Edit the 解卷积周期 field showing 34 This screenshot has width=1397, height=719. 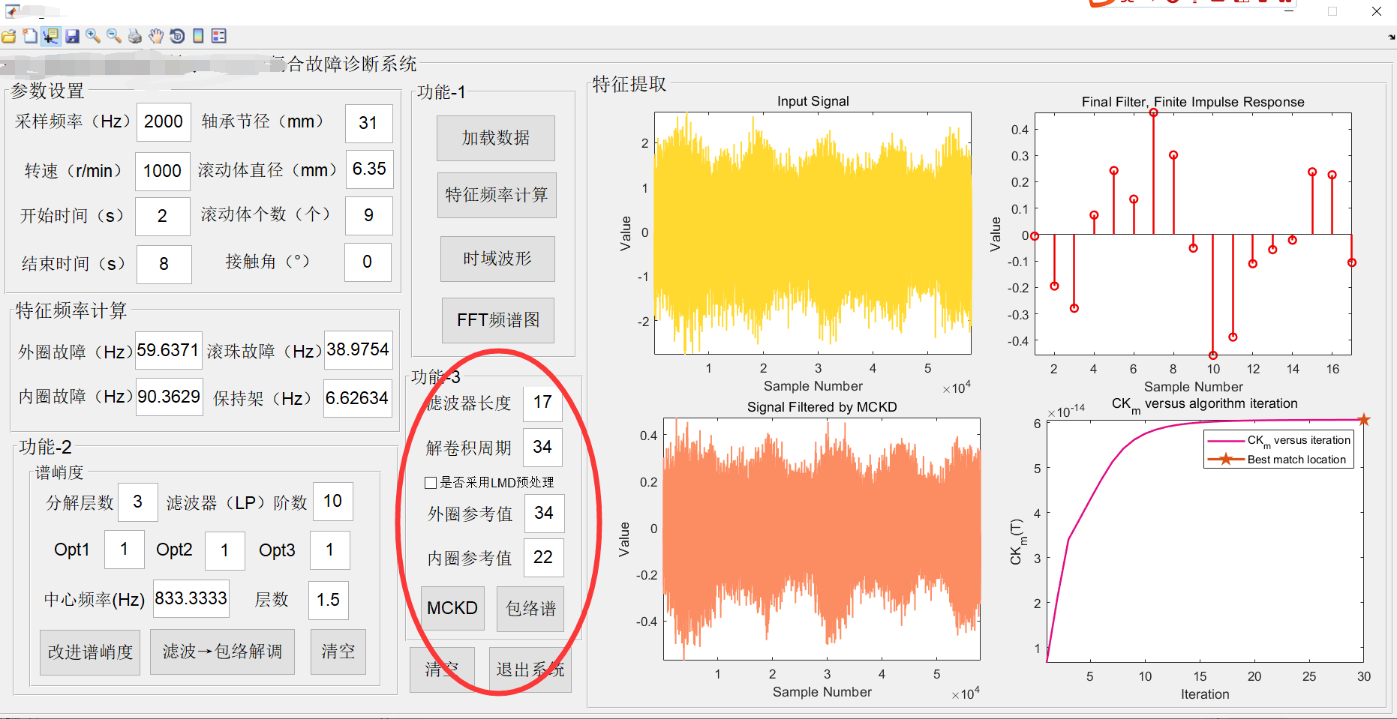click(542, 448)
